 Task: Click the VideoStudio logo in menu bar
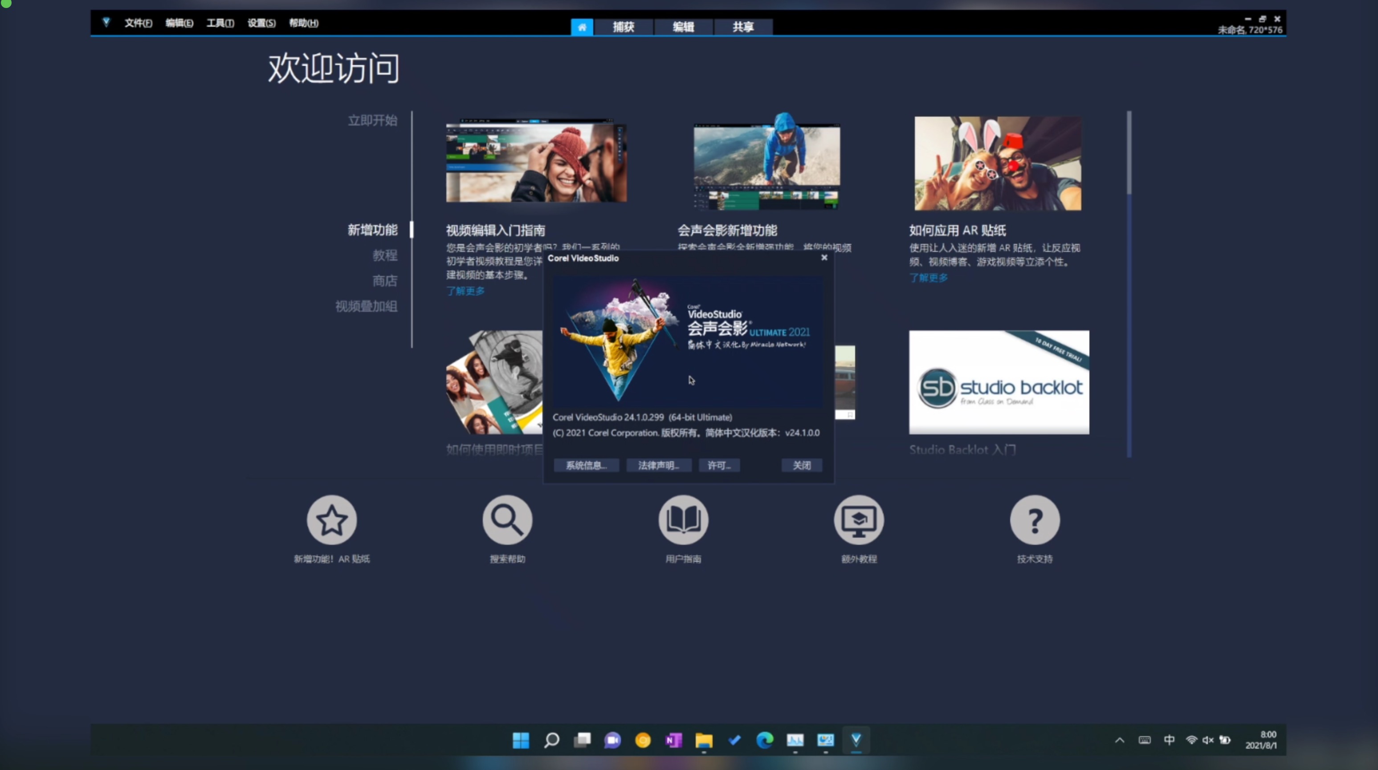(x=106, y=22)
